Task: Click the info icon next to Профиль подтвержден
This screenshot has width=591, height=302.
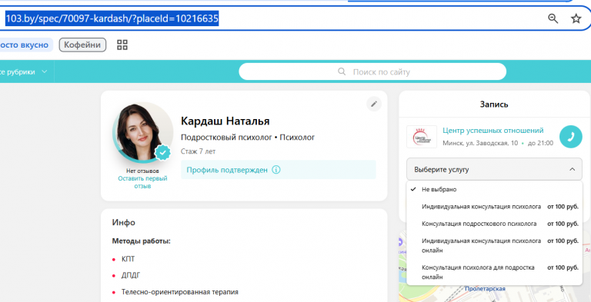Action: pos(276,170)
